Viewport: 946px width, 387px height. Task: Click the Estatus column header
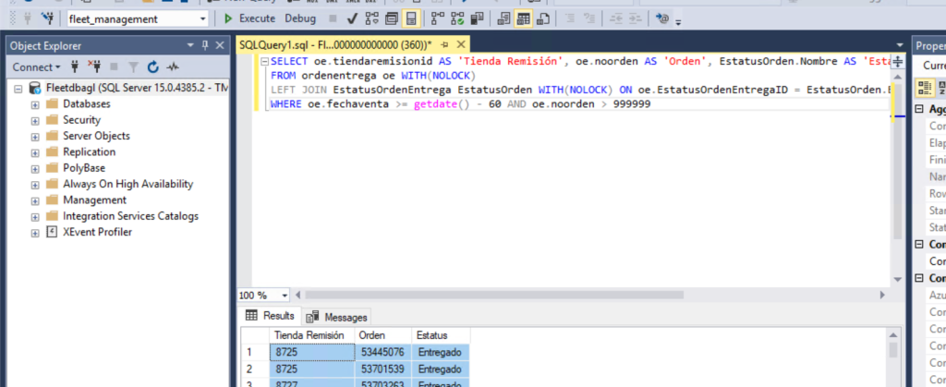(441, 335)
